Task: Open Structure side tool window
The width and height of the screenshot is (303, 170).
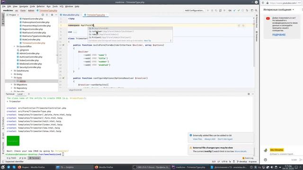Action: 3,123
